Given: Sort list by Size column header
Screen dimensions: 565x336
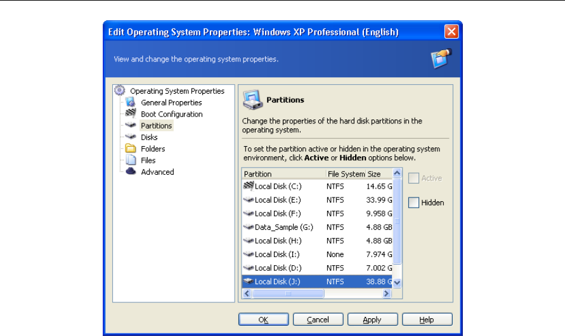Looking at the screenshot, I should [379, 174].
